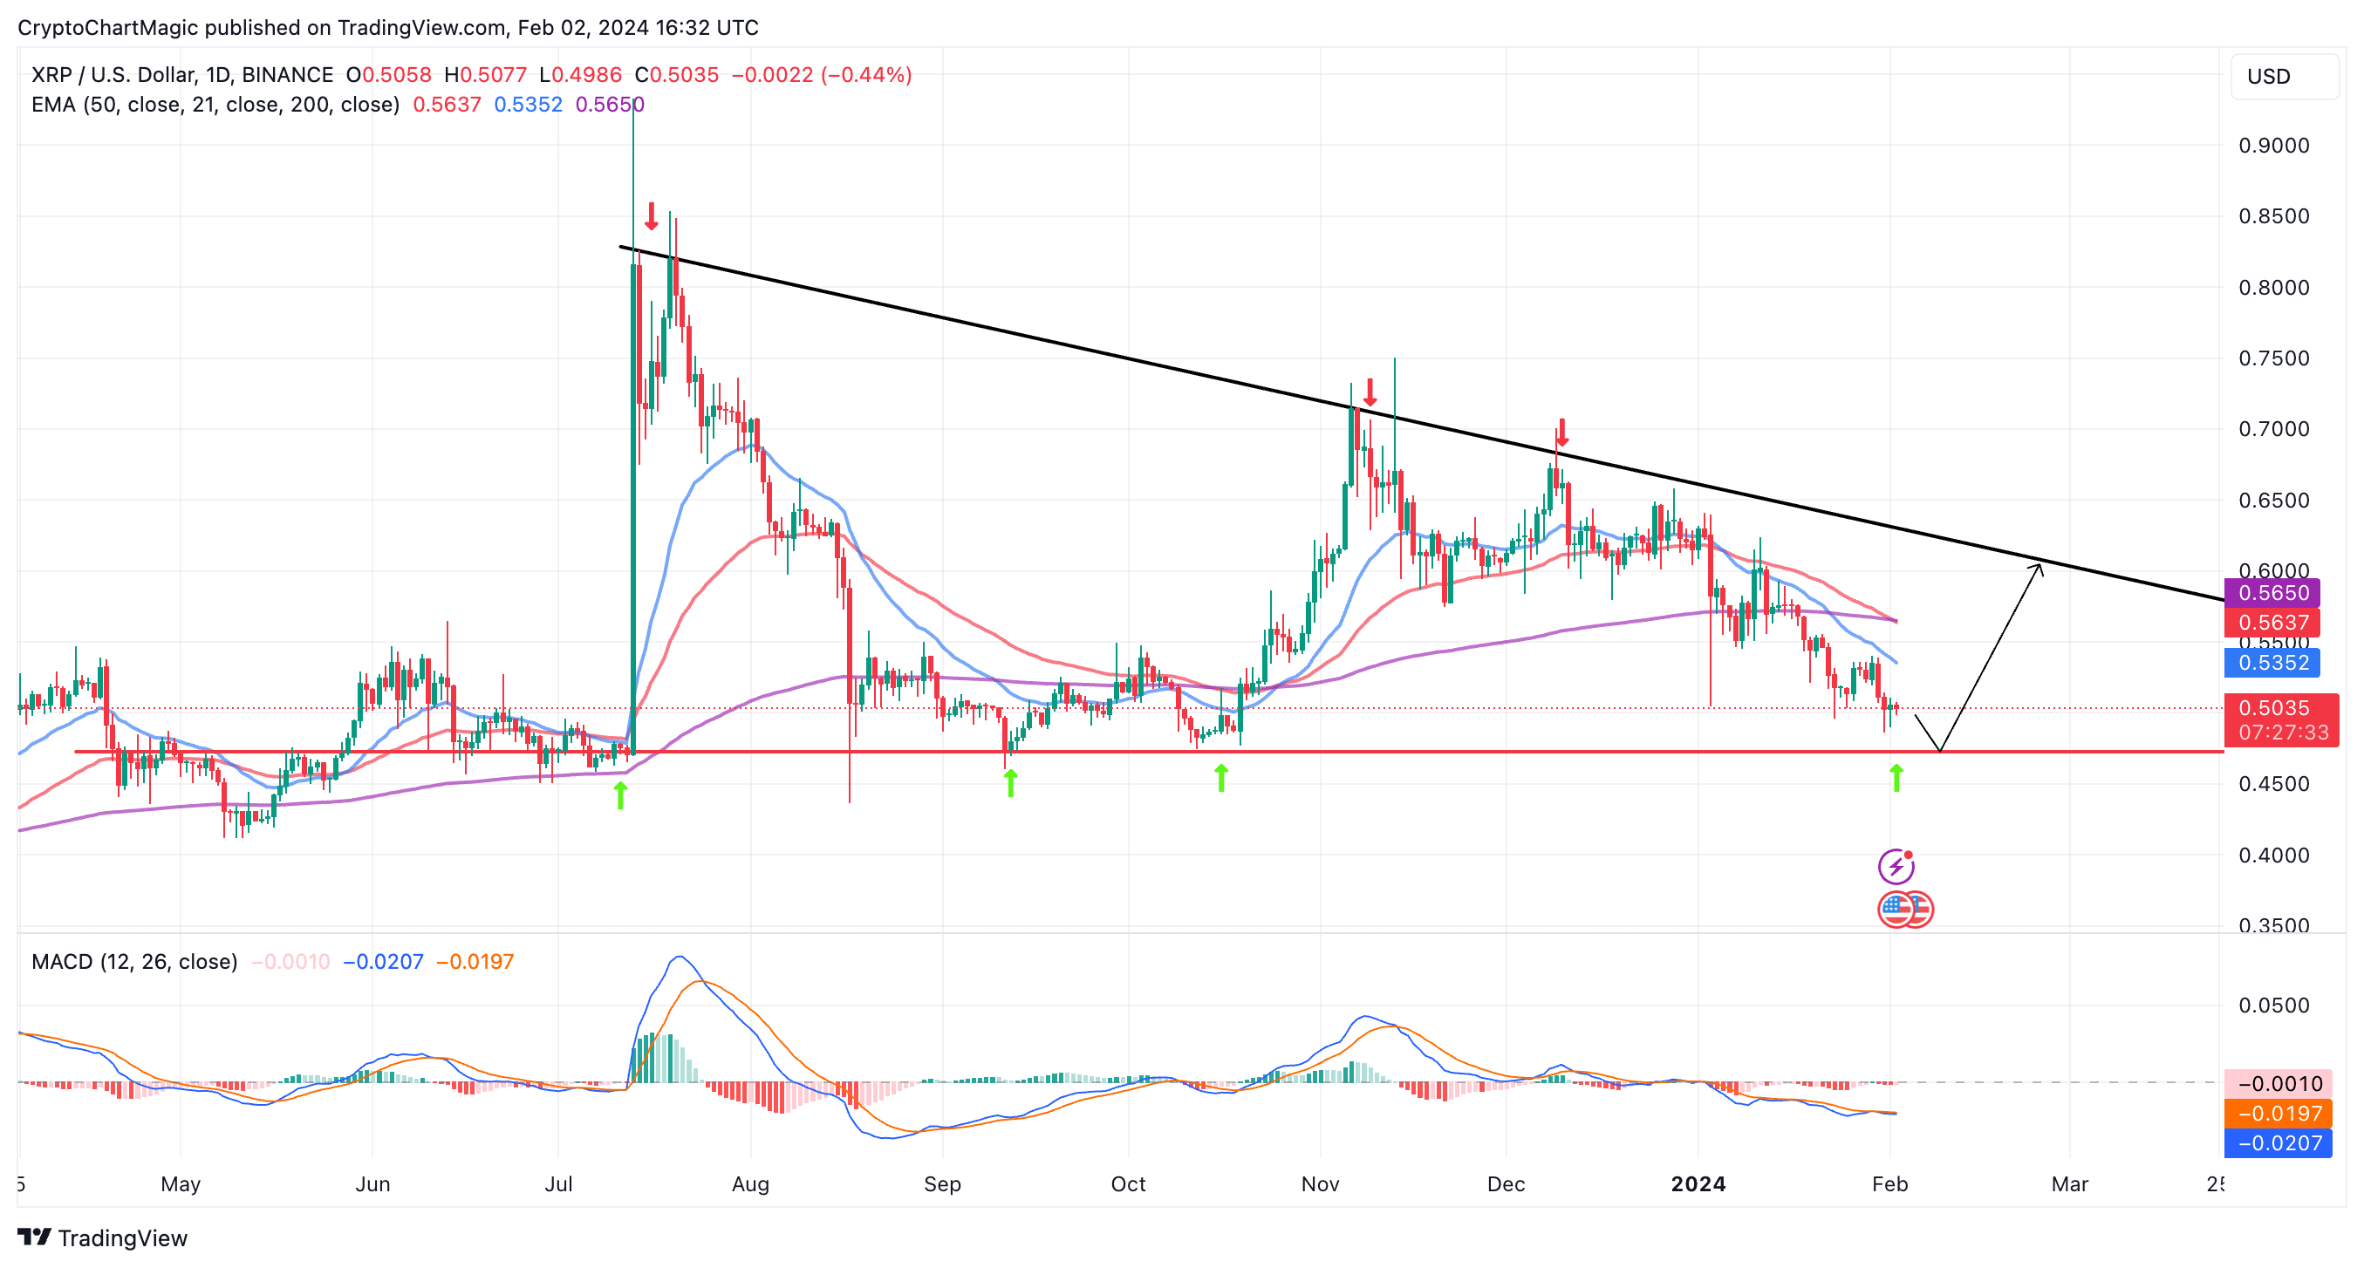Click the EMA 21 value 0.5352 in legend

click(x=528, y=105)
